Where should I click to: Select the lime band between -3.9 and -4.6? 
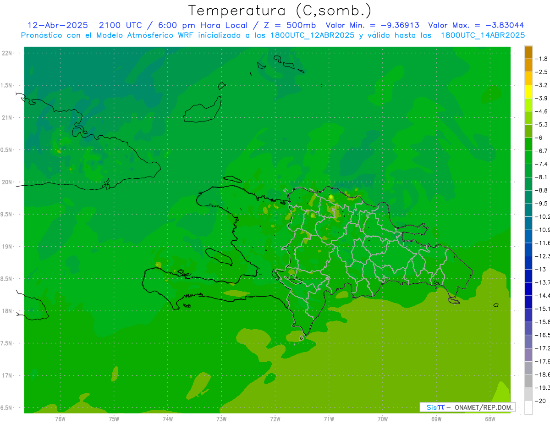[x=528, y=105]
